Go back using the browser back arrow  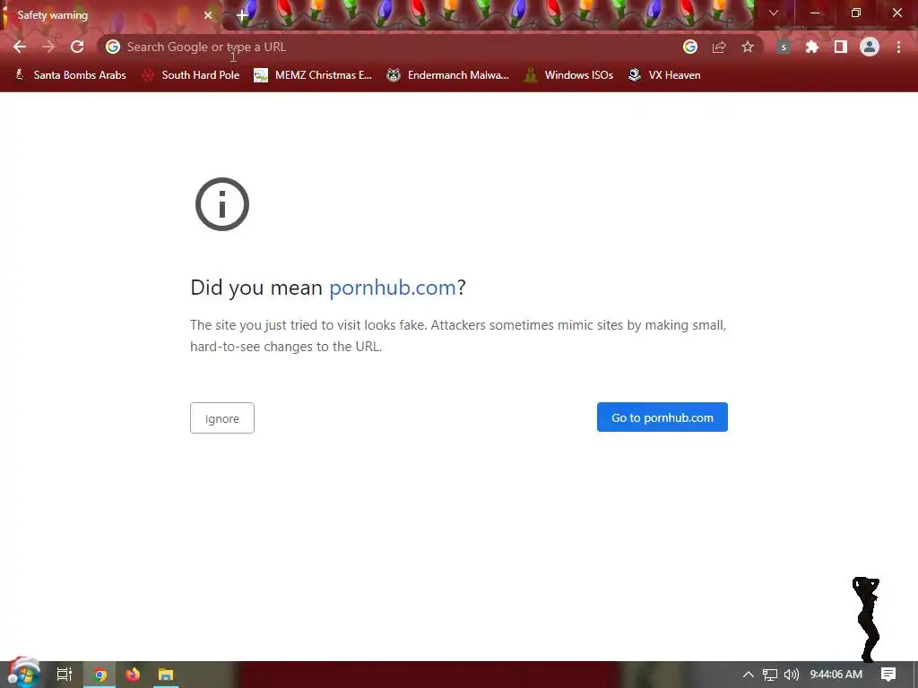click(x=20, y=47)
